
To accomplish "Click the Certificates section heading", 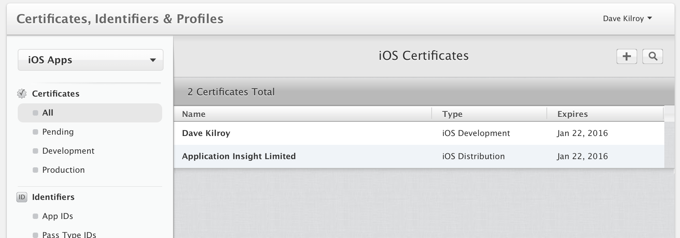I will click(56, 94).
